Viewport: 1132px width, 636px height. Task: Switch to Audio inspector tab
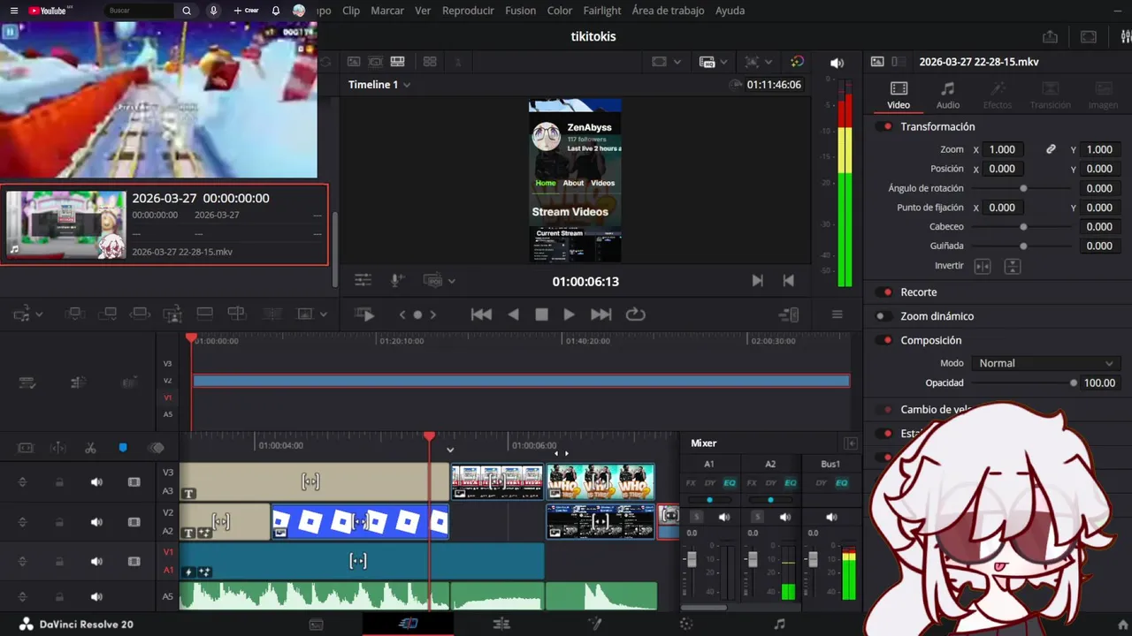[x=947, y=95]
